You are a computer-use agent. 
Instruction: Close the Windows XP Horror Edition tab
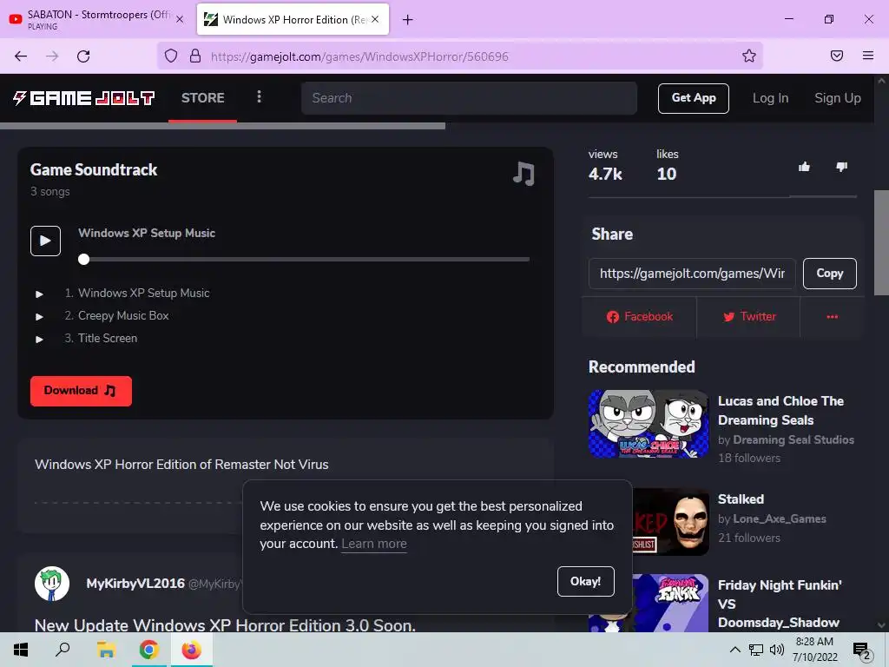click(375, 19)
